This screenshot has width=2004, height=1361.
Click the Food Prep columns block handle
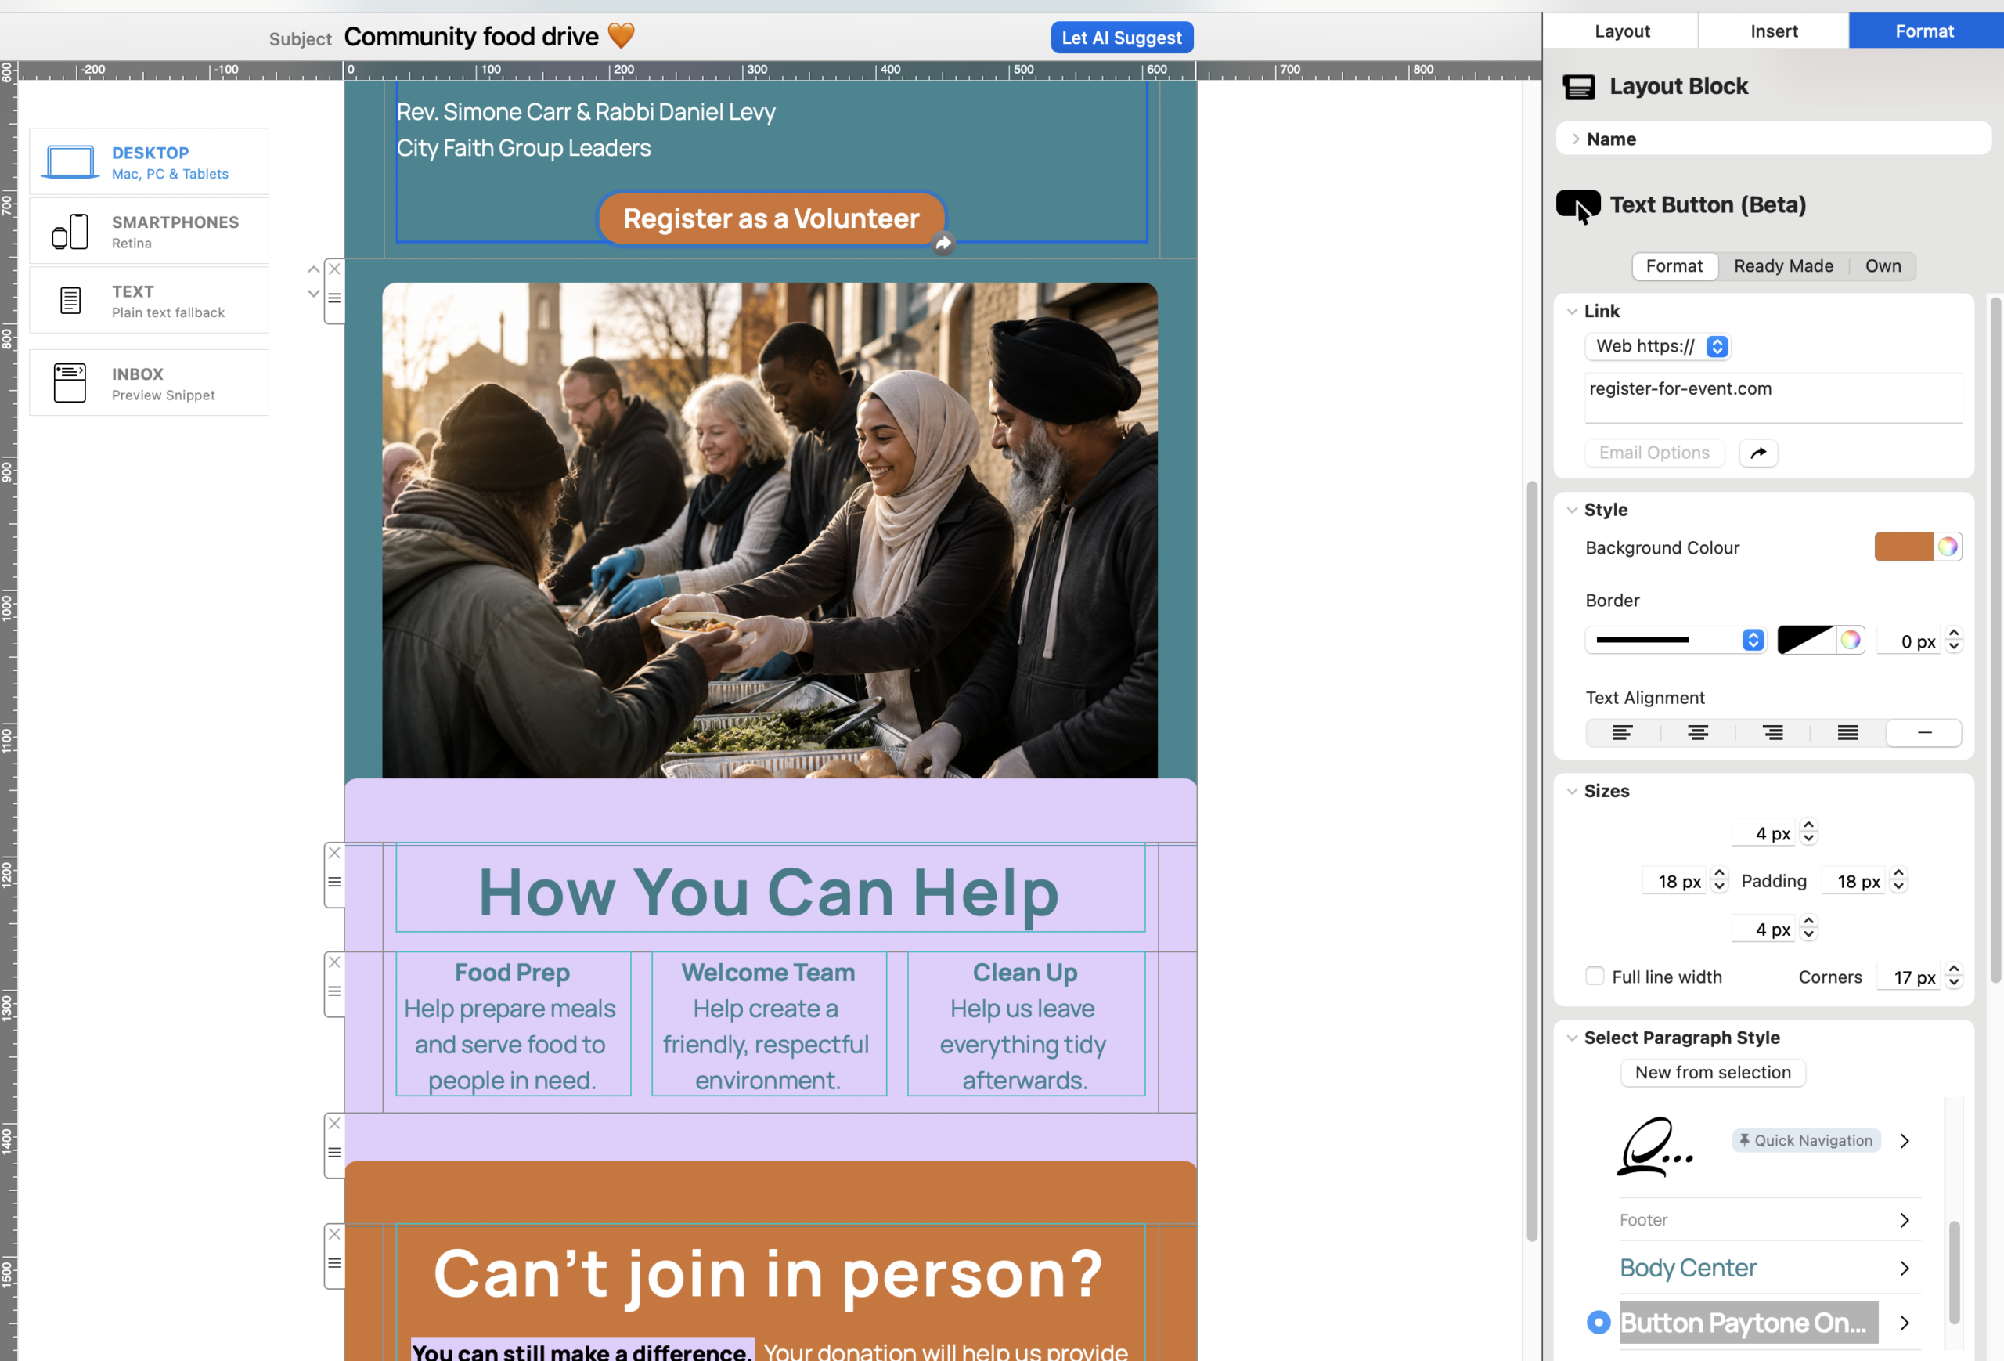coord(334,992)
